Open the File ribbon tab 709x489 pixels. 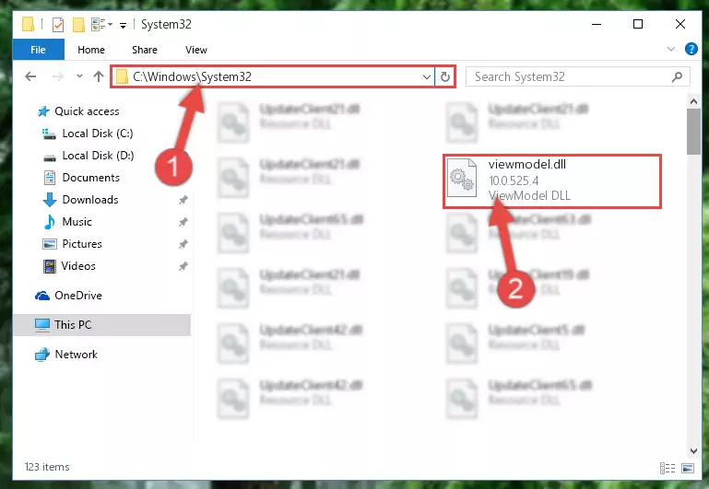tap(39, 50)
